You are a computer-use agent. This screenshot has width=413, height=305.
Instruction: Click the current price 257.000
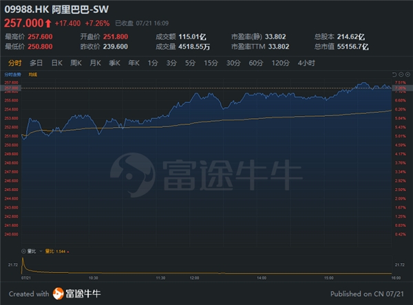23,23
